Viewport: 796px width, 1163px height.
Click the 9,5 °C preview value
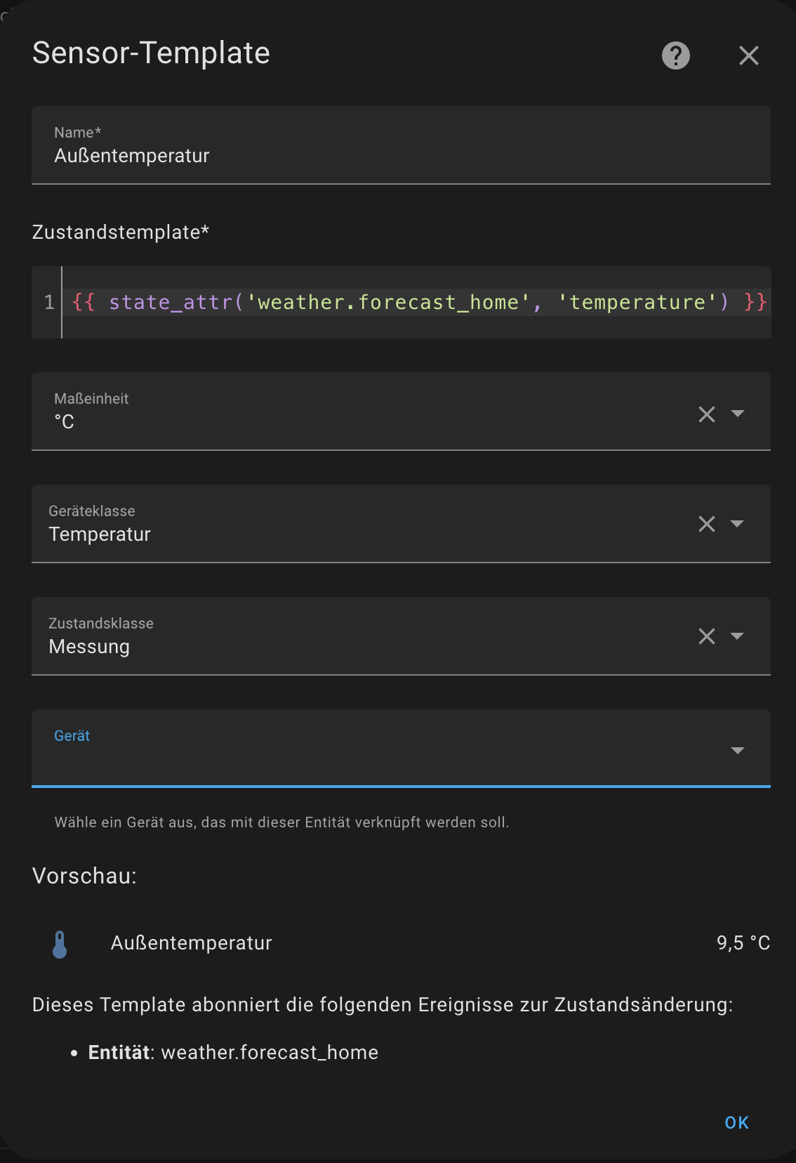[x=743, y=943]
